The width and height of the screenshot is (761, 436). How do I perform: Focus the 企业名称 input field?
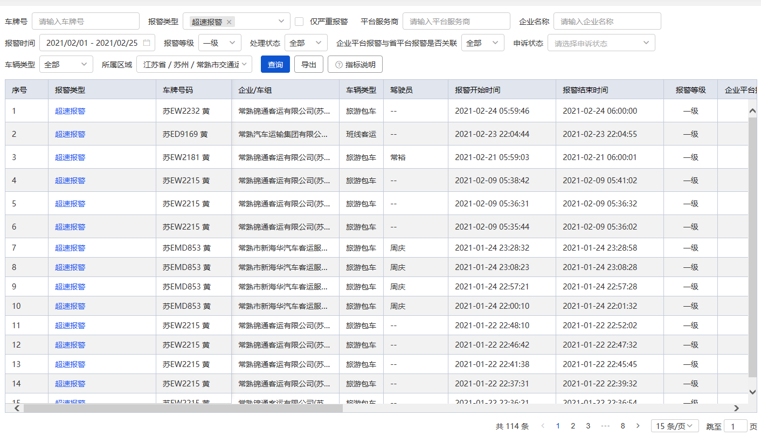pos(607,22)
